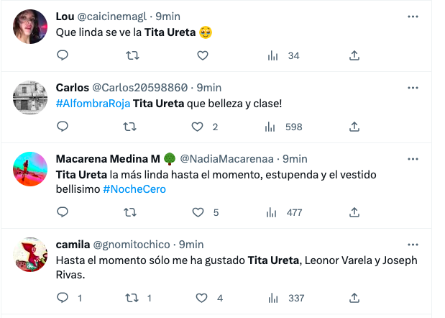Open more options on Macarena's tweet
Viewport: 445px width, 318px height.
pyautogui.click(x=413, y=159)
